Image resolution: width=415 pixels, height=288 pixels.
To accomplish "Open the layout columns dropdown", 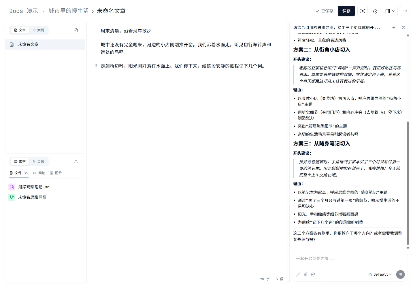I will [390, 11].
